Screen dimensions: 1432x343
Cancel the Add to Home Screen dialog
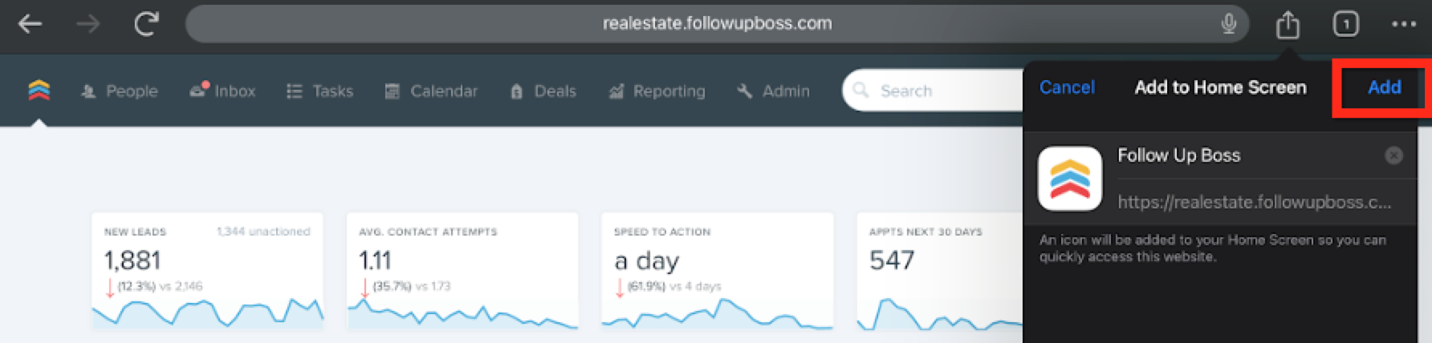click(1066, 87)
